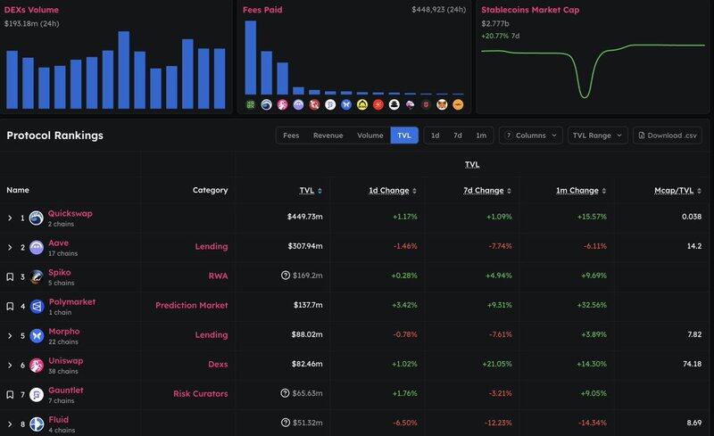Screen dimensions: 714x436
Task: Click the Aave ghost logo in row 2
Action: (37, 248)
